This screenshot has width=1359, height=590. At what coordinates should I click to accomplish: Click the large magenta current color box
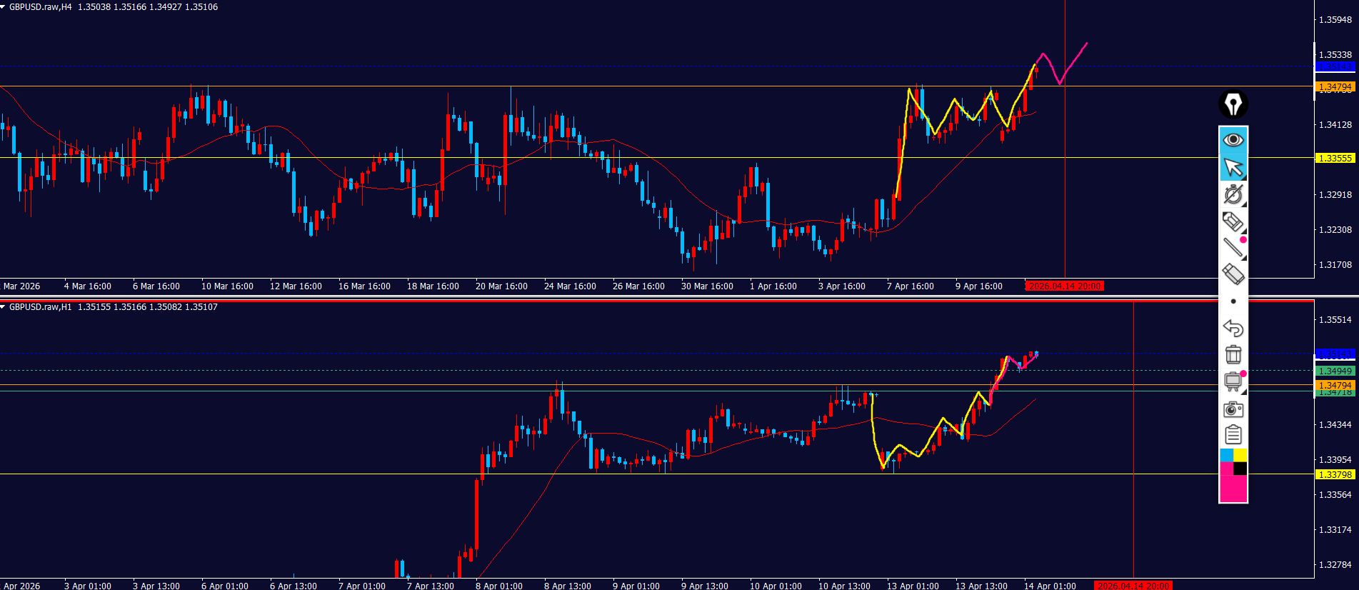click(x=1233, y=489)
